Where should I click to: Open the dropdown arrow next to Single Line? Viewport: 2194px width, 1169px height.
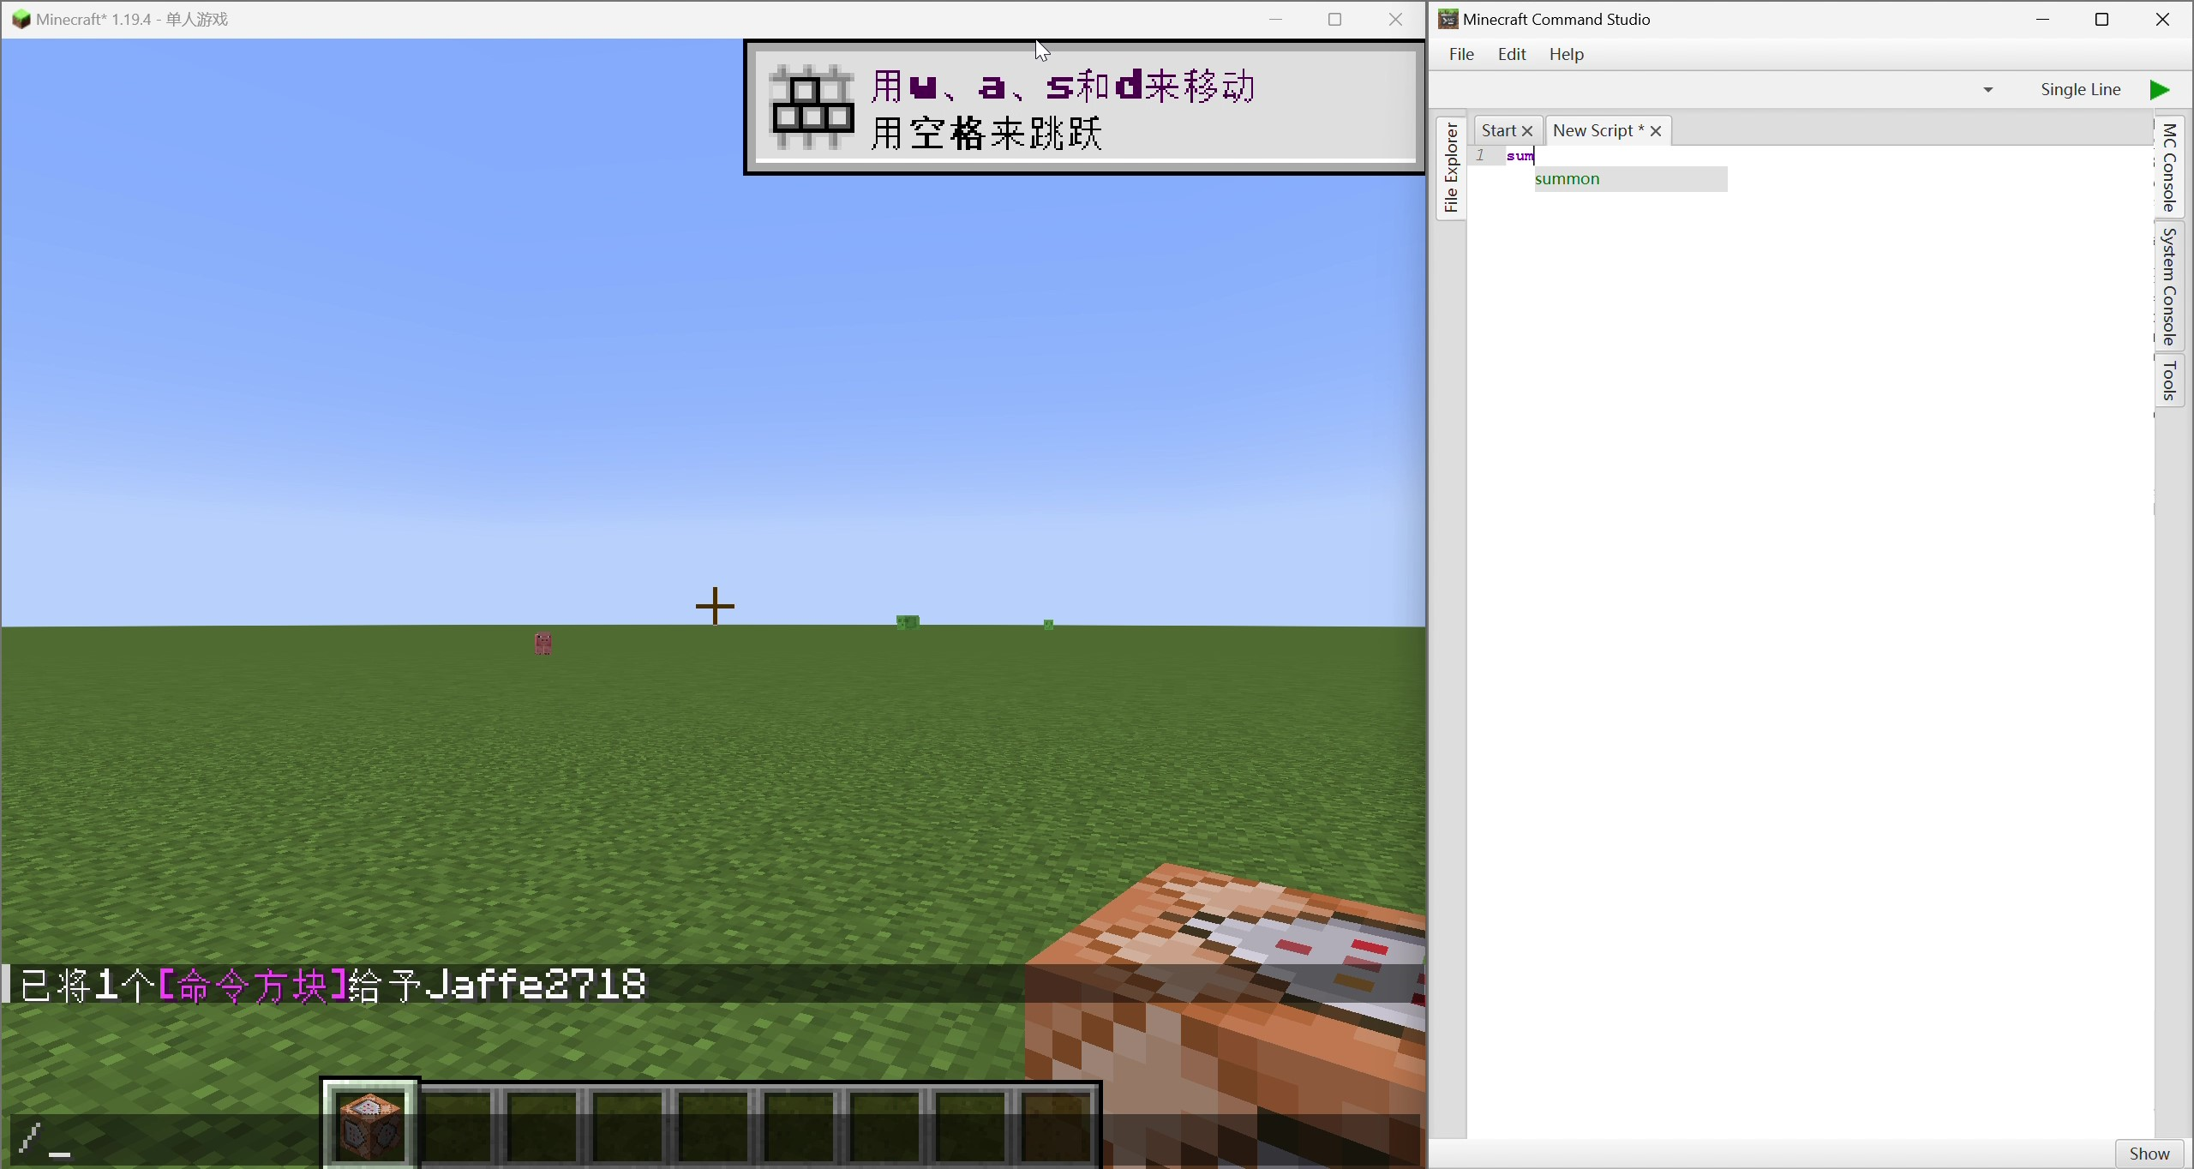[x=1988, y=90]
